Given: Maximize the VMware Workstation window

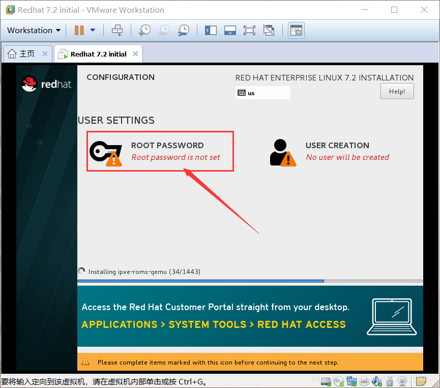Looking at the screenshot, I should pos(394,10).
